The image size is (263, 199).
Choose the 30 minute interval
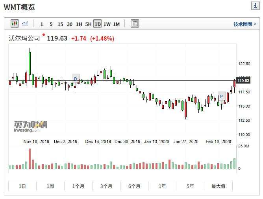pos(70,24)
